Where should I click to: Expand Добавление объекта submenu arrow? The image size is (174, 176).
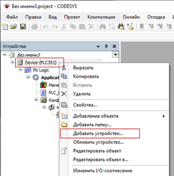(164, 116)
